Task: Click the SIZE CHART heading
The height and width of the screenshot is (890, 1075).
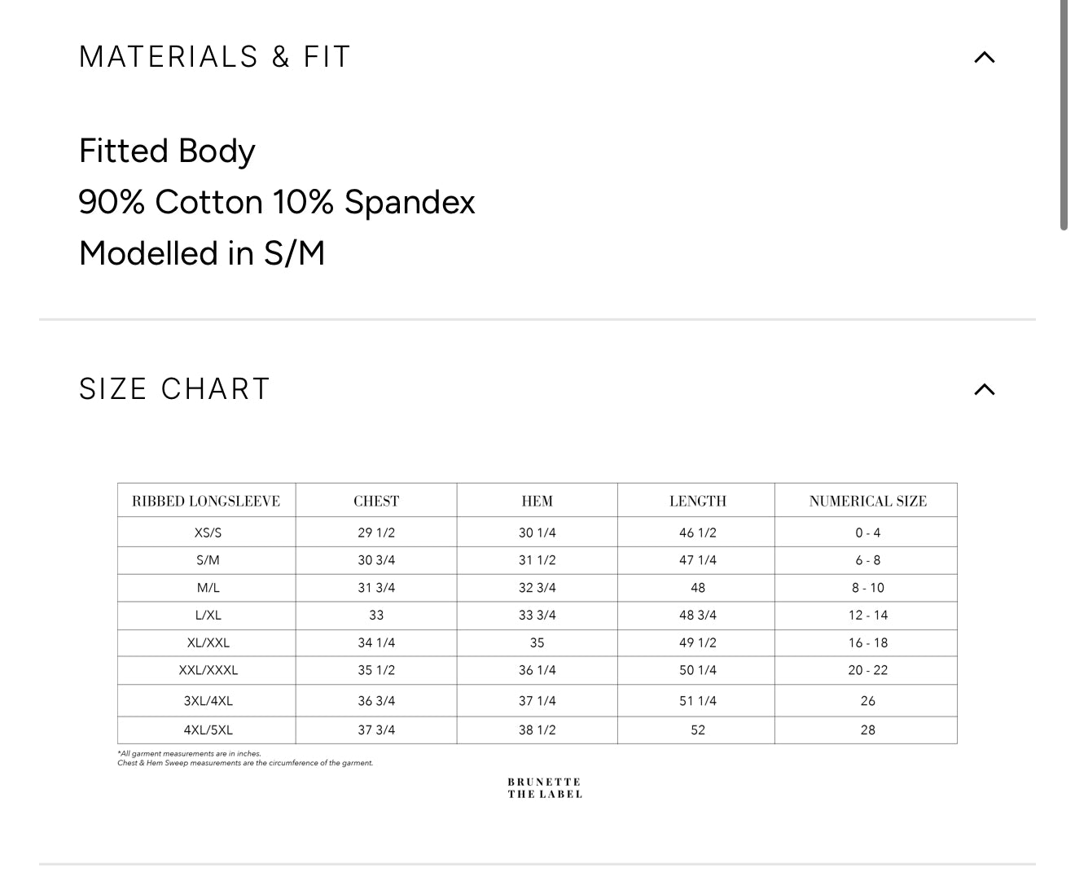Action: (x=174, y=389)
